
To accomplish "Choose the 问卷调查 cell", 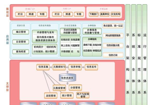I will [x=66, y=51].
